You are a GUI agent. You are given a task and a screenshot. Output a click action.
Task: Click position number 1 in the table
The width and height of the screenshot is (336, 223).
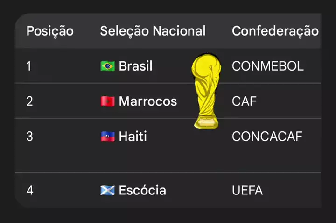[x=29, y=66]
